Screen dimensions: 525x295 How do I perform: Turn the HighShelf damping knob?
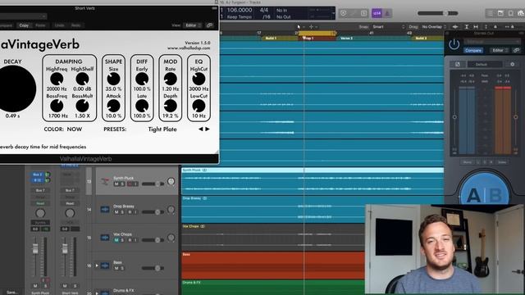82,79
